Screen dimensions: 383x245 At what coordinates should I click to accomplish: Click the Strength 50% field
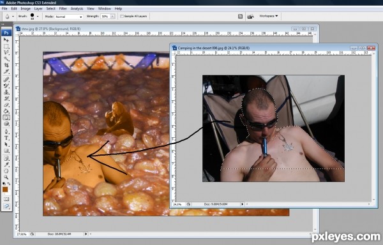[106, 17]
